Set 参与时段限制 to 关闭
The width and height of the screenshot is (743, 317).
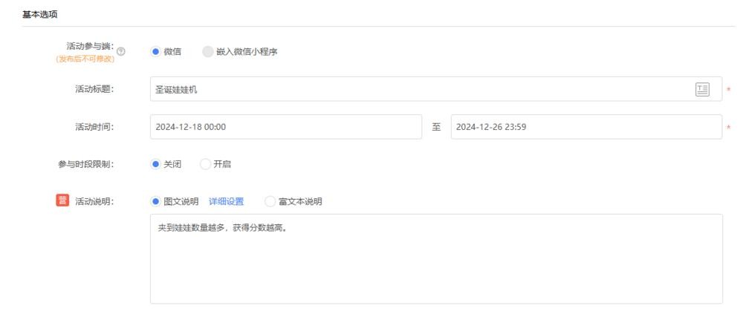156,164
